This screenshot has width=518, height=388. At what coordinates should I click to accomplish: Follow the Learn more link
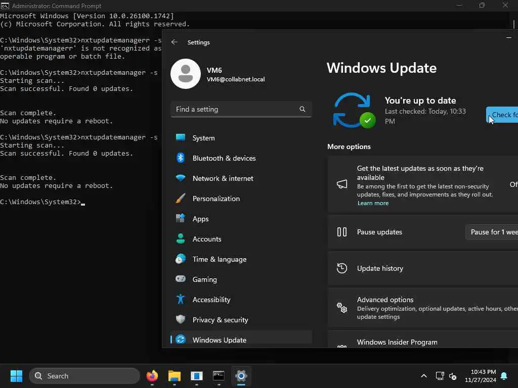pos(373,203)
